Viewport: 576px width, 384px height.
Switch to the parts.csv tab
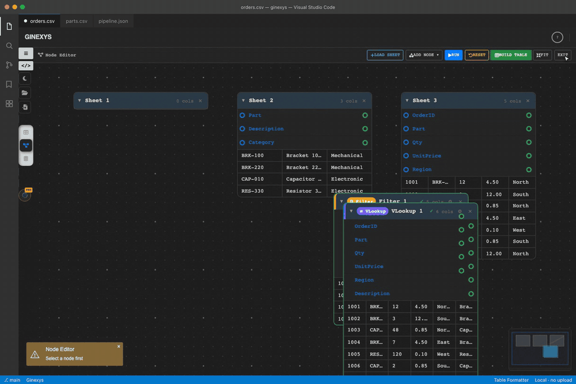(x=77, y=21)
